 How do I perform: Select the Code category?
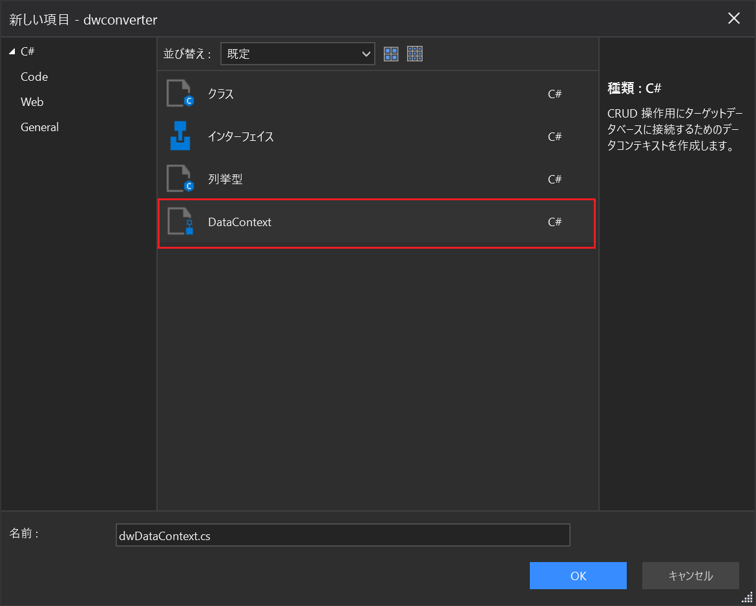click(x=34, y=76)
